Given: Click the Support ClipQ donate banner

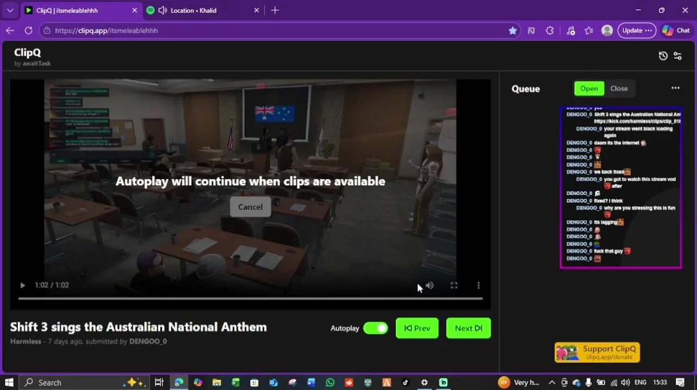Looking at the screenshot, I should click(597, 352).
